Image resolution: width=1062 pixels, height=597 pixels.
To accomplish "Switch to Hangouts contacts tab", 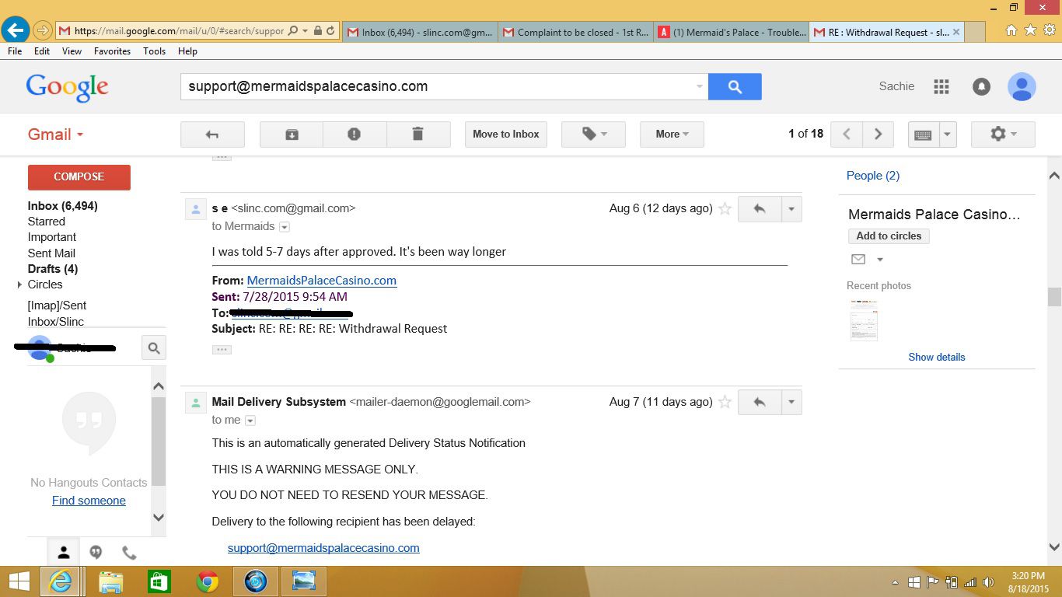I will pos(64,553).
